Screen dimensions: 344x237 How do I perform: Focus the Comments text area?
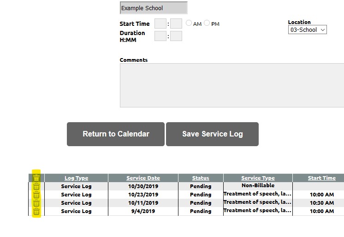tap(231, 85)
